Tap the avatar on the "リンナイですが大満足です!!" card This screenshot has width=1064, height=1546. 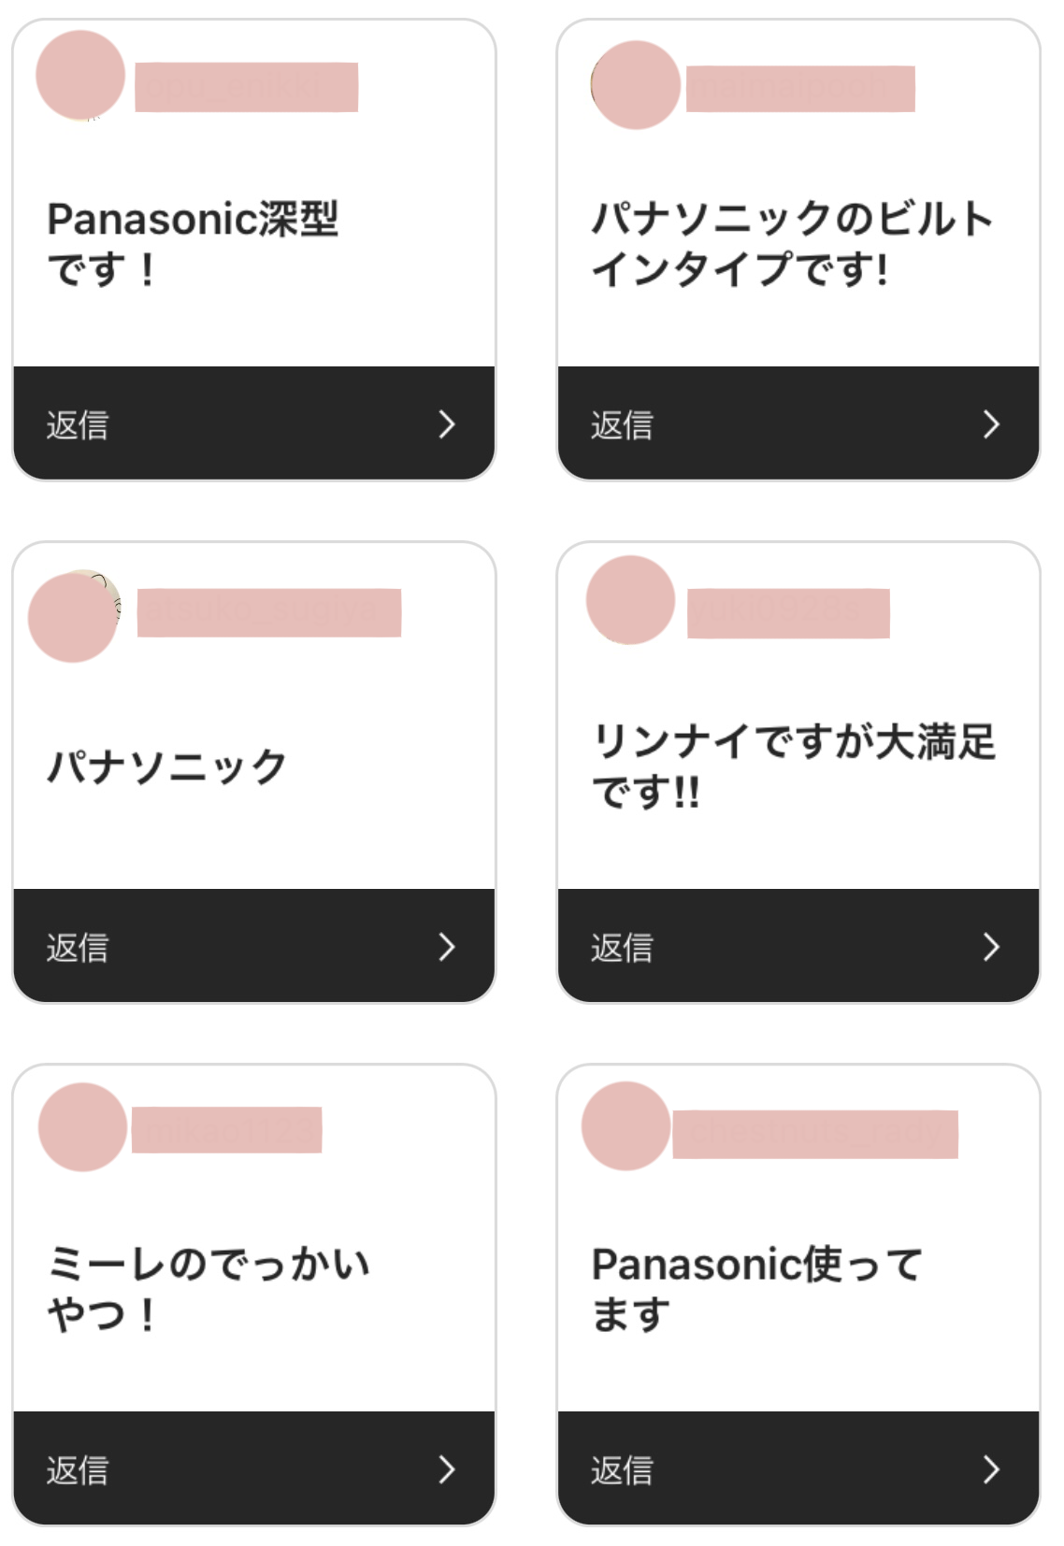pos(630,600)
